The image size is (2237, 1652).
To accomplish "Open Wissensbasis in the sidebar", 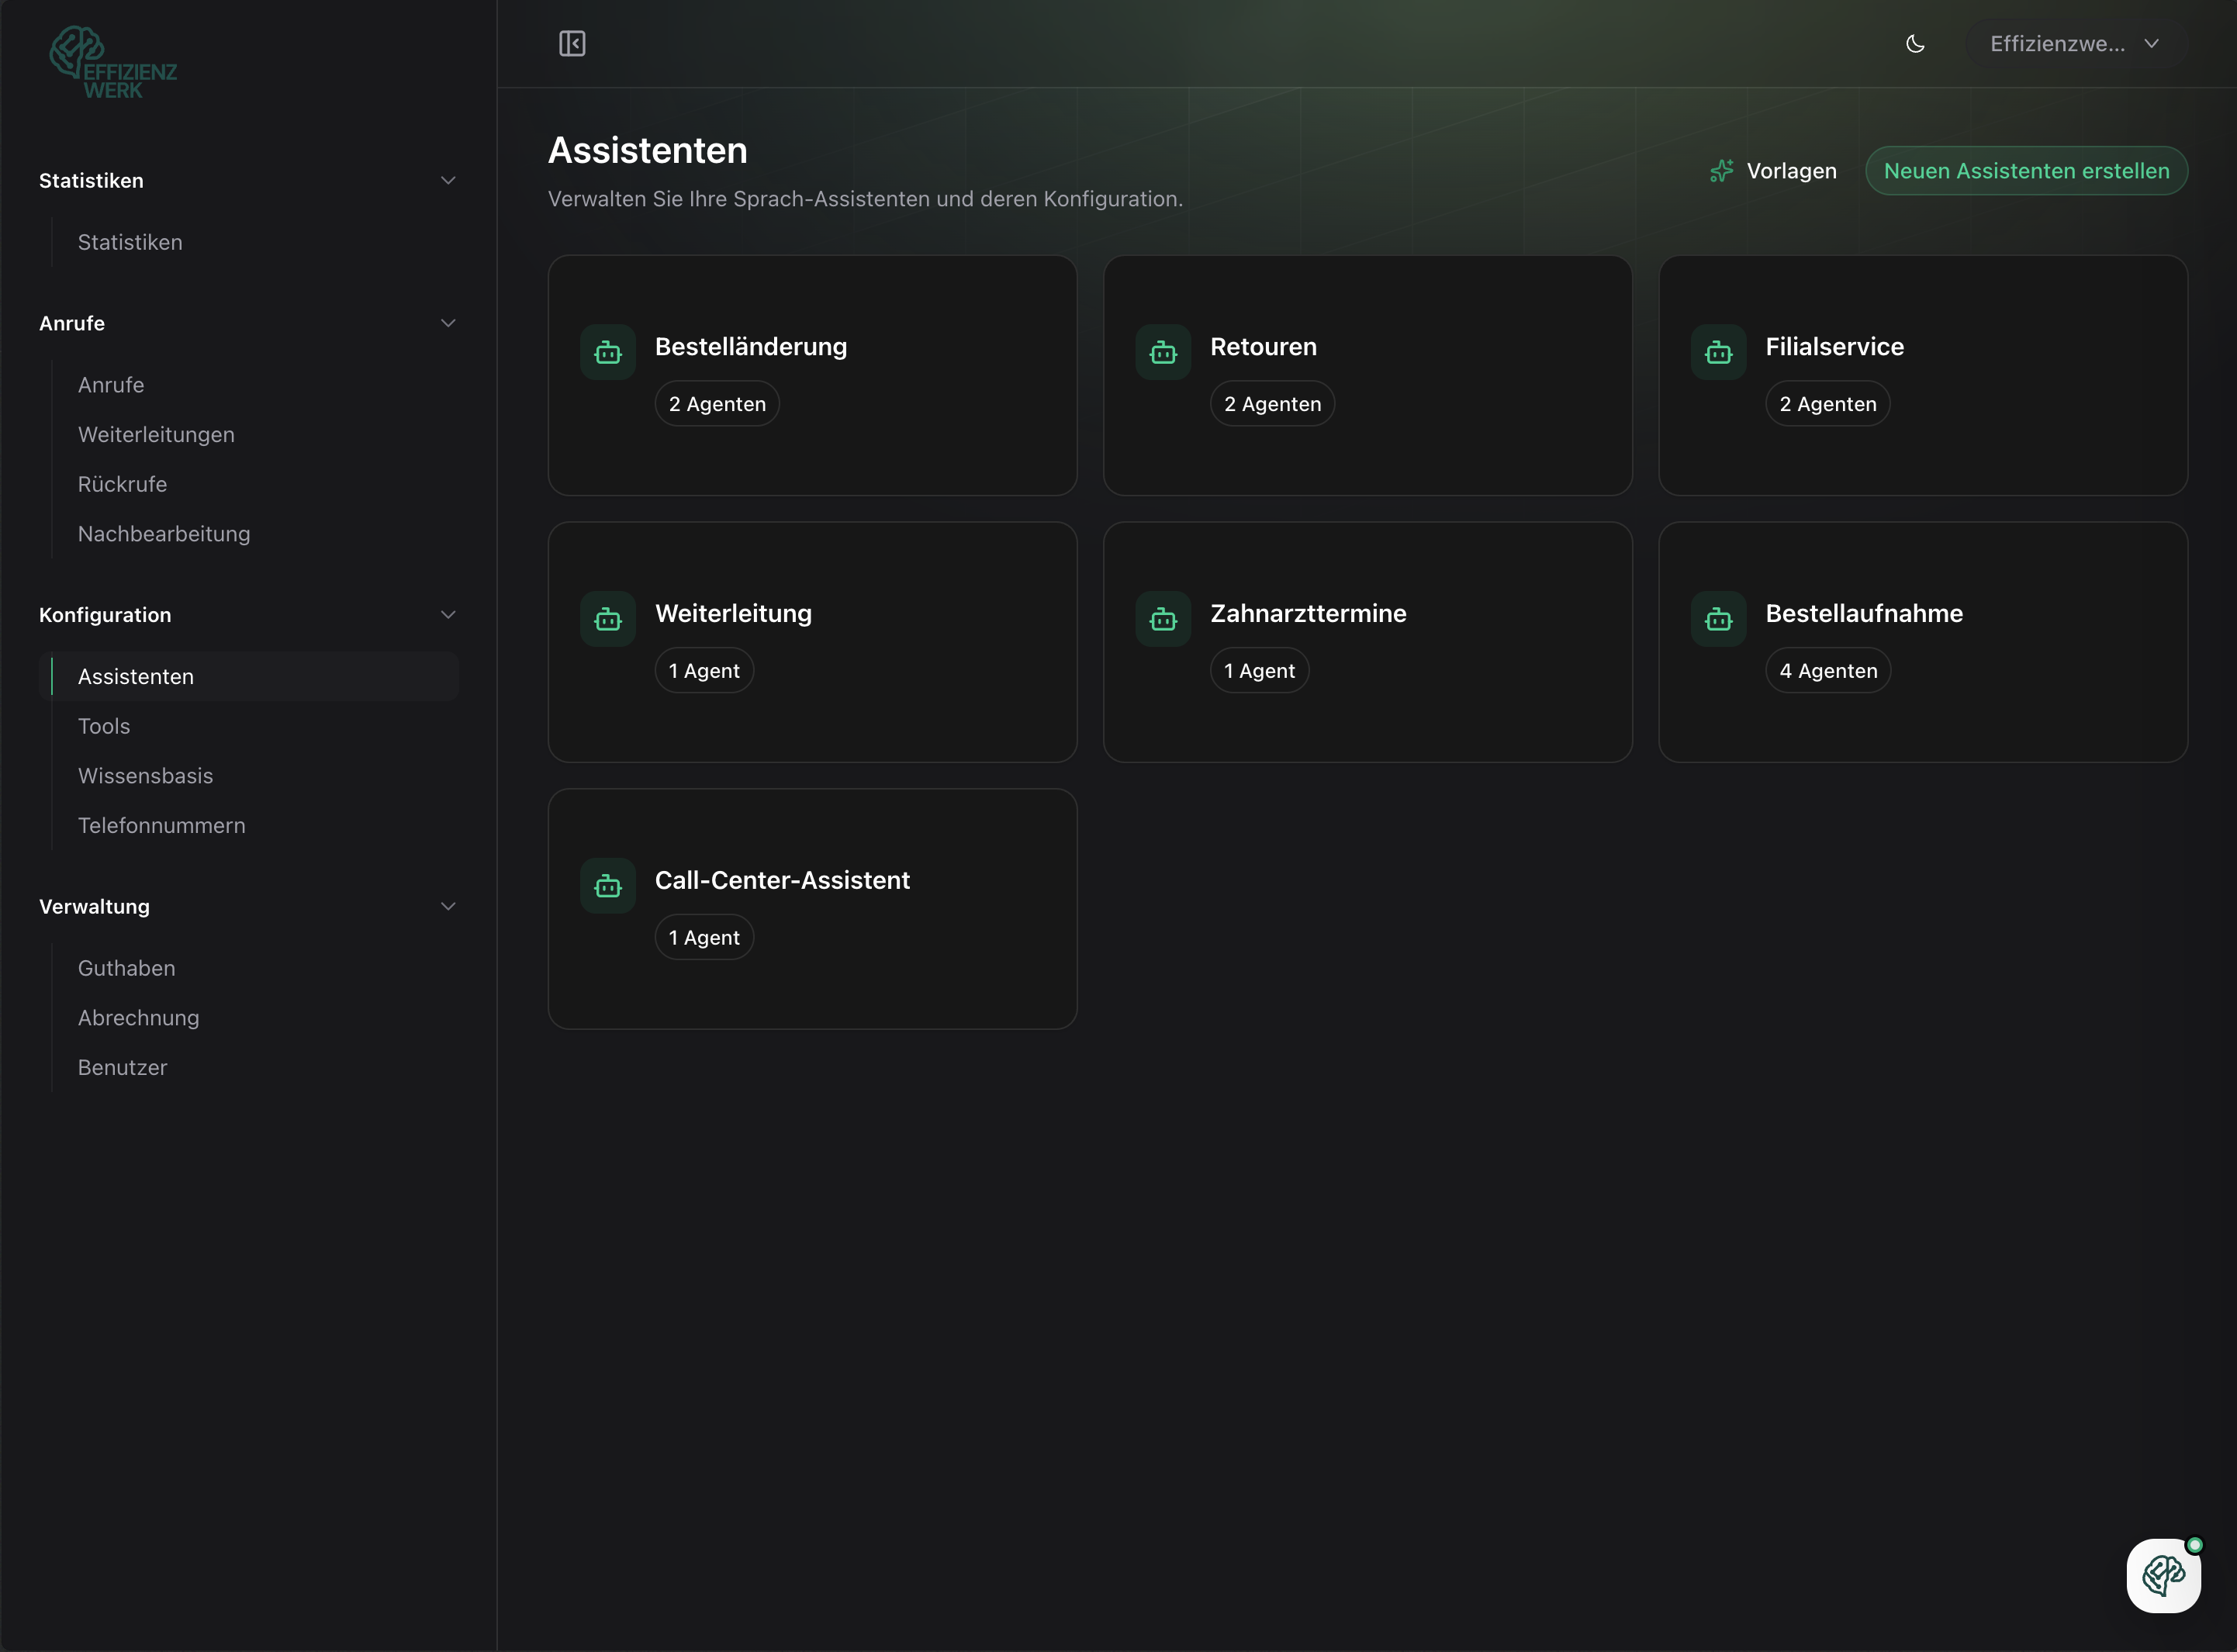I will tap(145, 776).
